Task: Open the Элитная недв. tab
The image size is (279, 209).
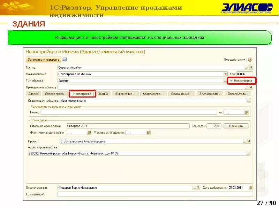Action: [210, 94]
